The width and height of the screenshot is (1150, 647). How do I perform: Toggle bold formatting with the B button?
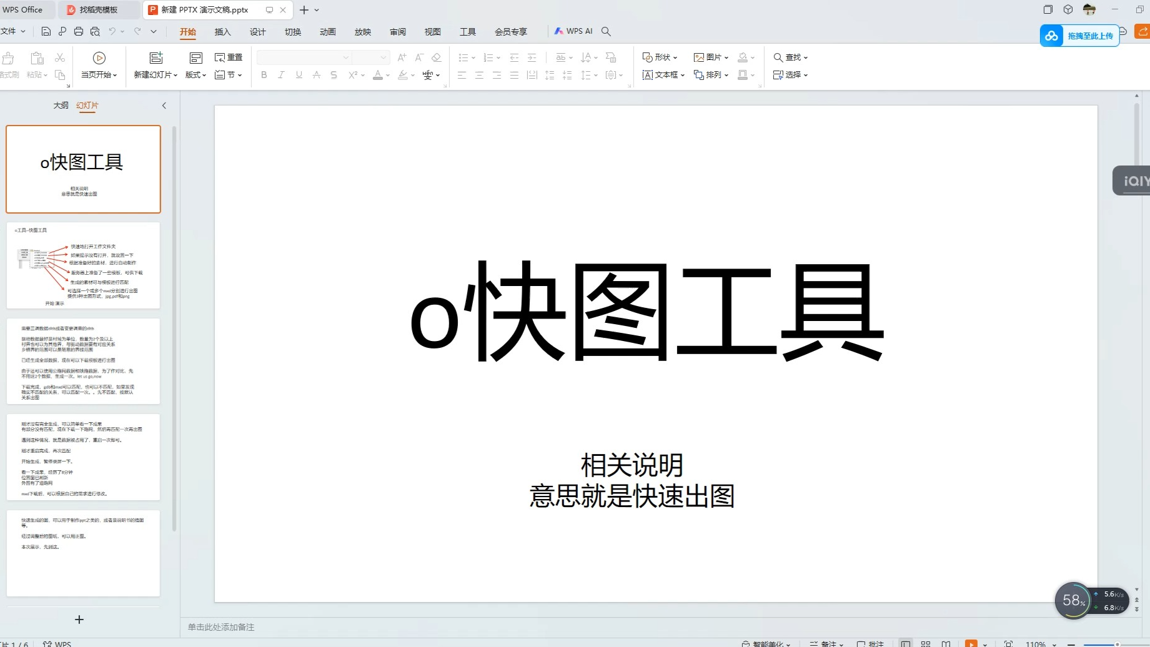click(264, 75)
